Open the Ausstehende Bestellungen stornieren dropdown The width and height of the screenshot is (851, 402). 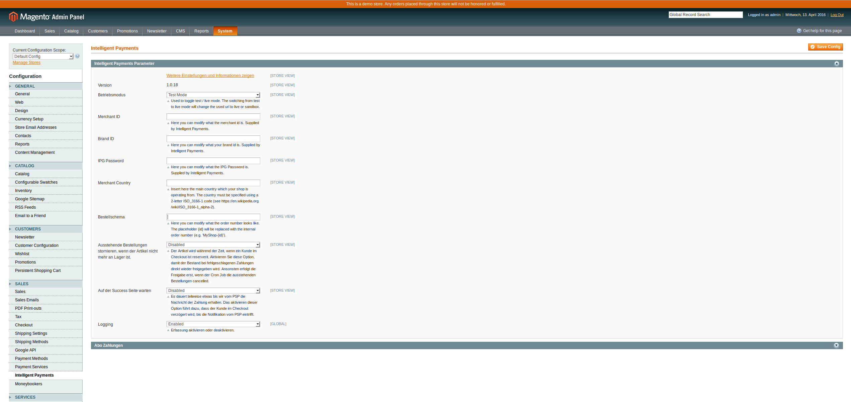[213, 245]
